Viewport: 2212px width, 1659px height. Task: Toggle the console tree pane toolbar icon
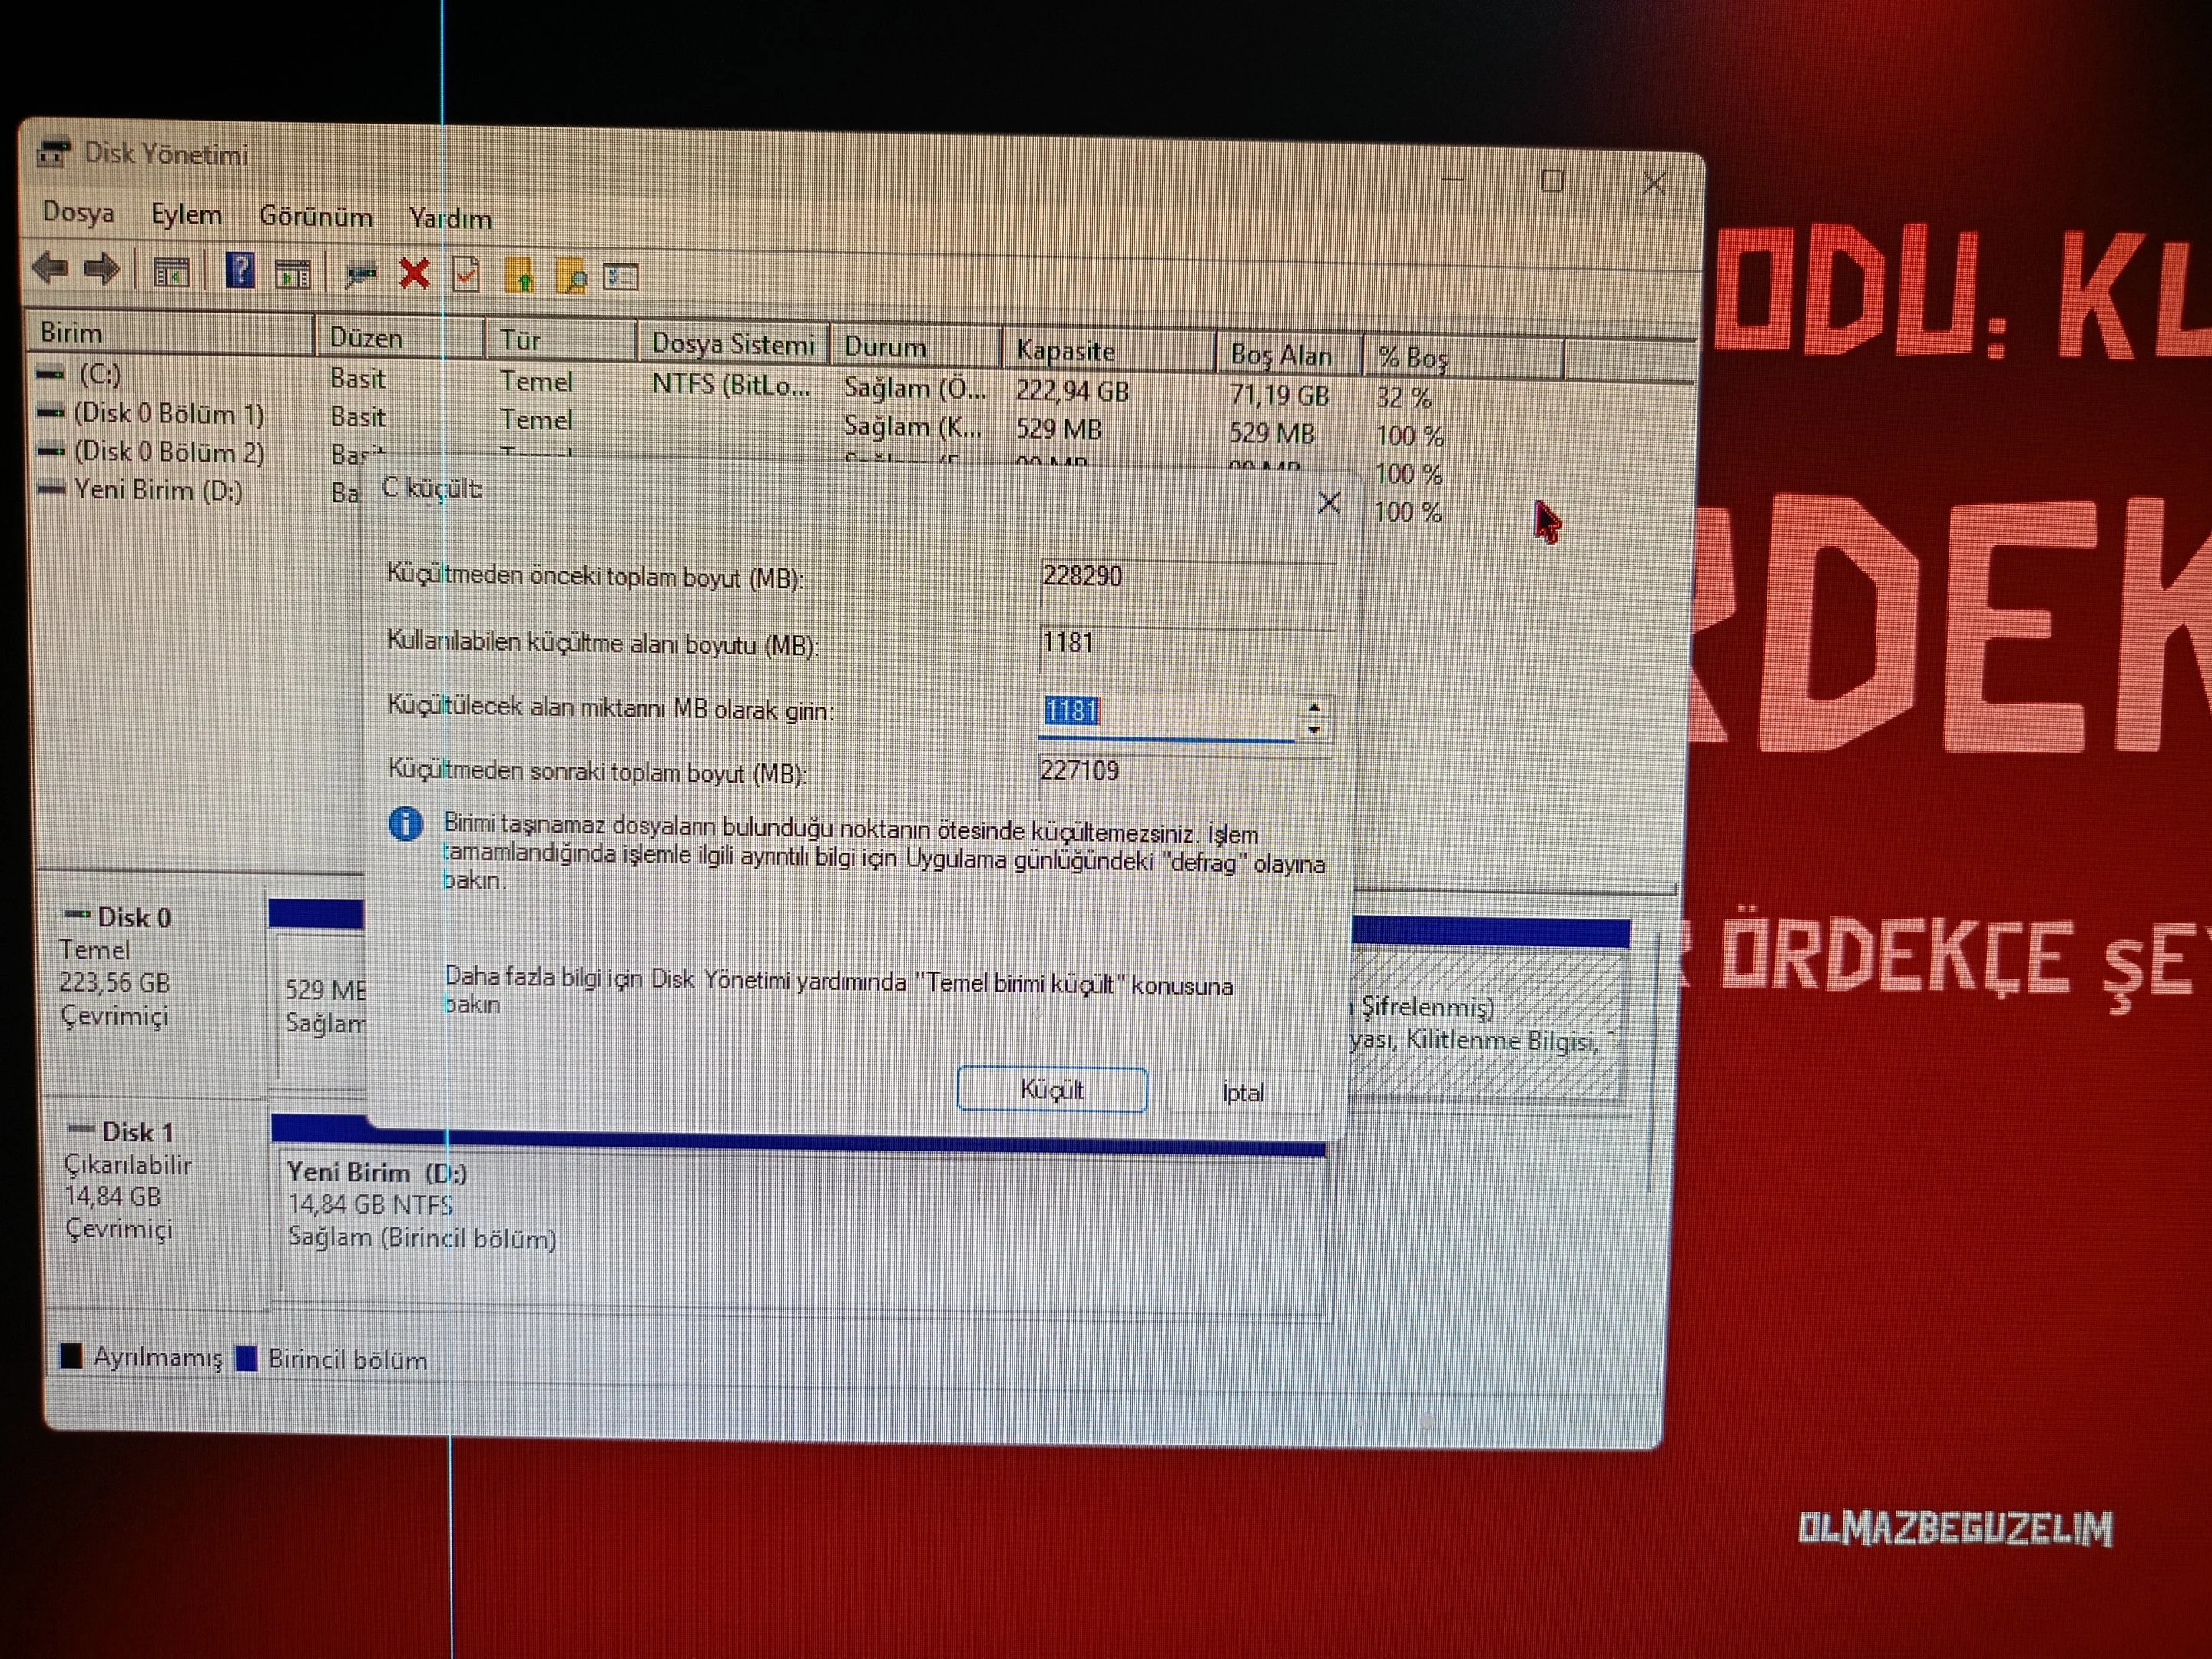click(171, 271)
